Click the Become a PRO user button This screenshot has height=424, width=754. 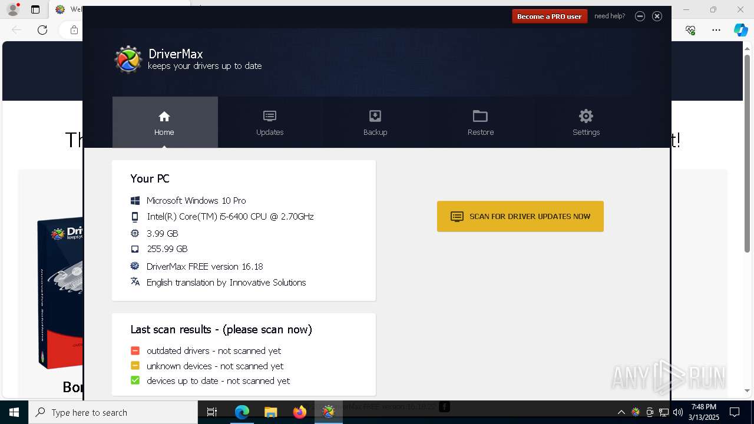tap(550, 16)
